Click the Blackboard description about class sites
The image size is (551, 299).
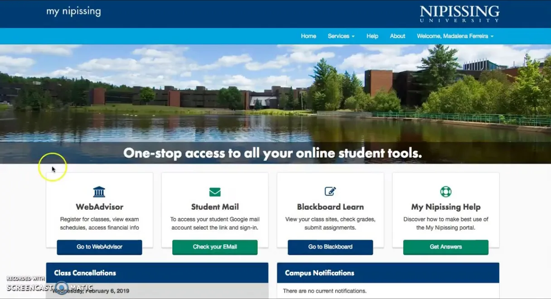[330, 223]
